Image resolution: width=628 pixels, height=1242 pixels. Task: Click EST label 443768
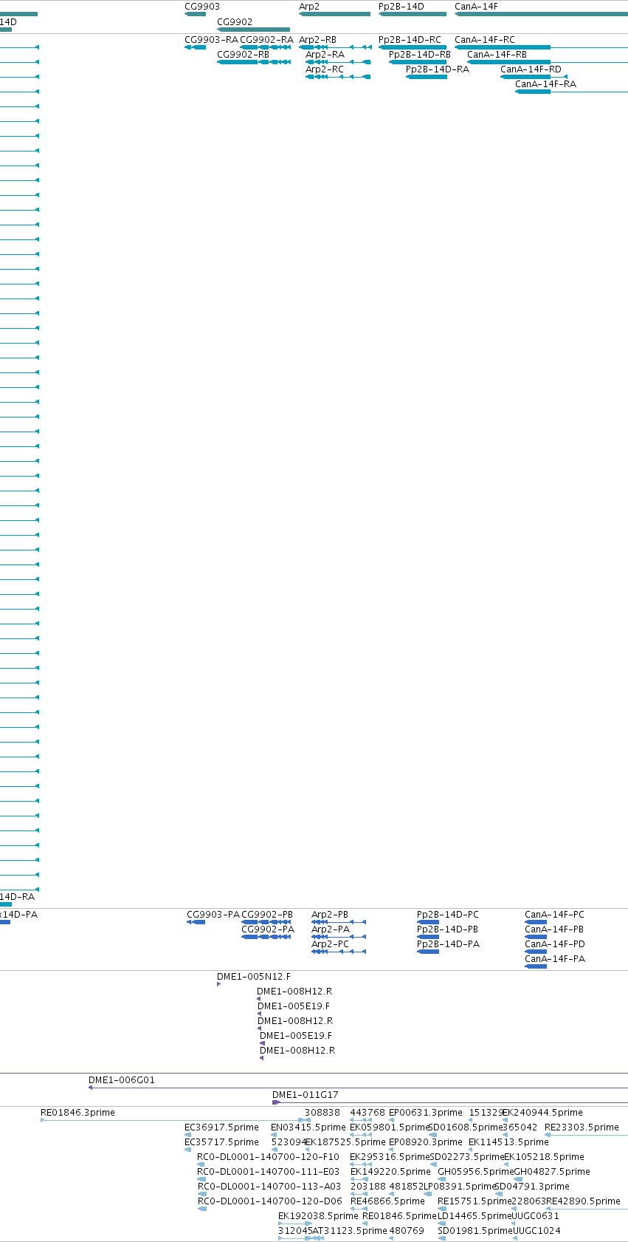[368, 1113]
